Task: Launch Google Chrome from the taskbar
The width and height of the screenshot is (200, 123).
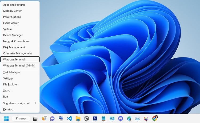Action: coord(155,118)
